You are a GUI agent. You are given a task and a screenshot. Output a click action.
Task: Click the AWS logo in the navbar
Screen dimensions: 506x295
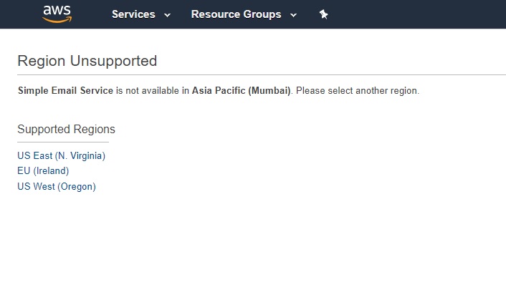pyautogui.click(x=57, y=12)
